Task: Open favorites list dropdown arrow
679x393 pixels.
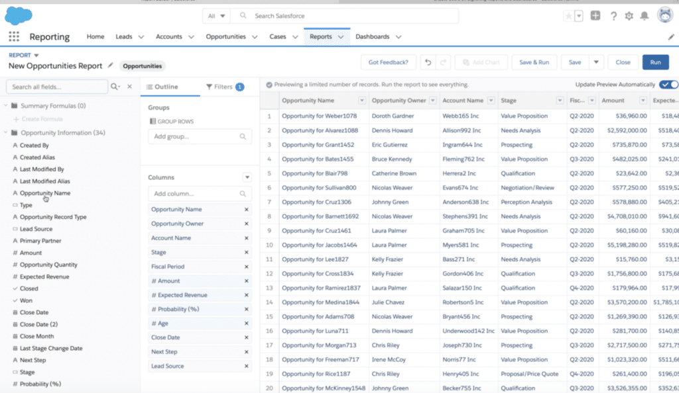Action: coord(578,16)
